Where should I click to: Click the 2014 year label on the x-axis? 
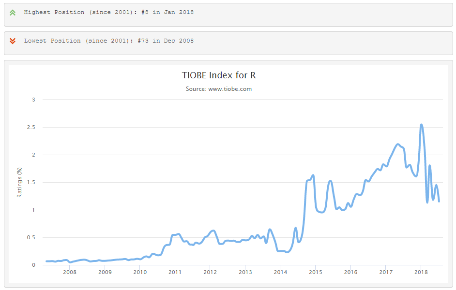tap(280, 272)
